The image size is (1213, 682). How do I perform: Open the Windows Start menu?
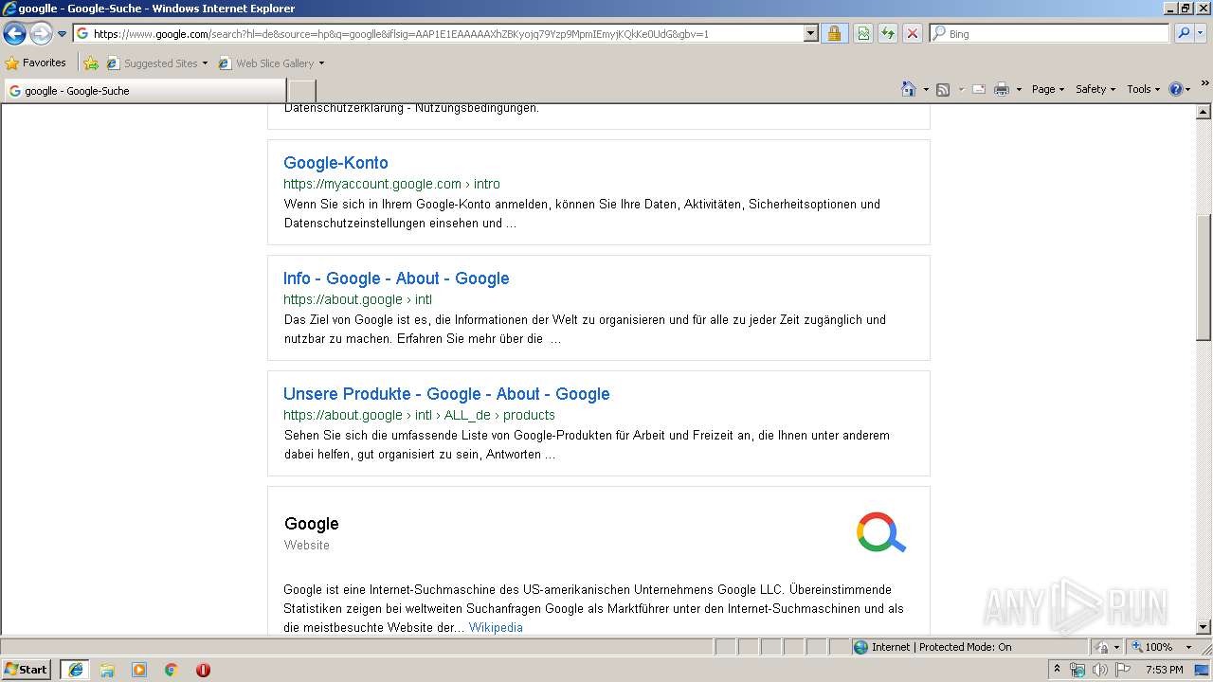(27, 669)
